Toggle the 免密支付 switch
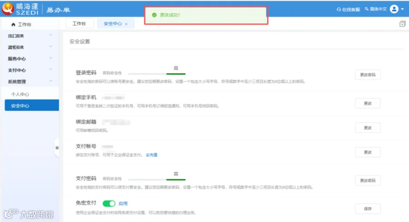This screenshot has width=409, height=222. click(109, 203)
